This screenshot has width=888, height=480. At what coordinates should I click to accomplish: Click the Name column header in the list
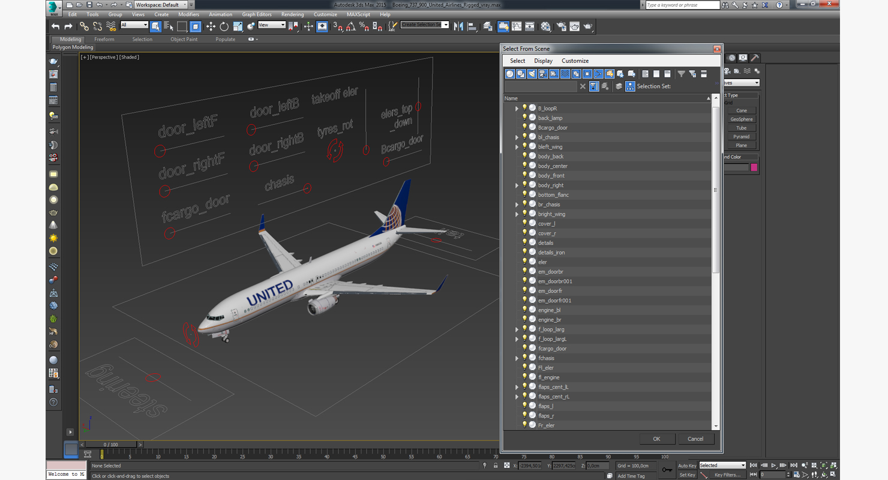(607, 98)
